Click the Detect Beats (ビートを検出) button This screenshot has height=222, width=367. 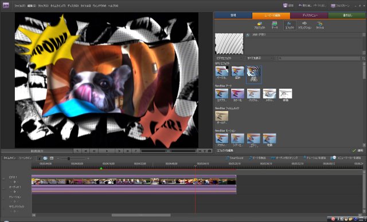point(257,158)
